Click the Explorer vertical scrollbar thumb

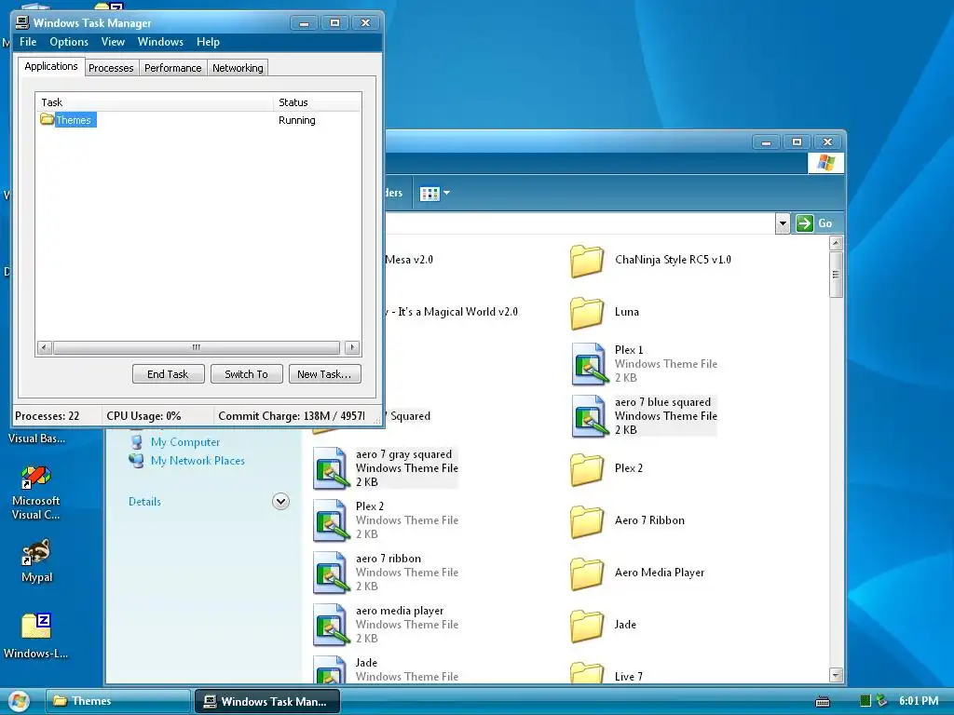click(836, 275)
